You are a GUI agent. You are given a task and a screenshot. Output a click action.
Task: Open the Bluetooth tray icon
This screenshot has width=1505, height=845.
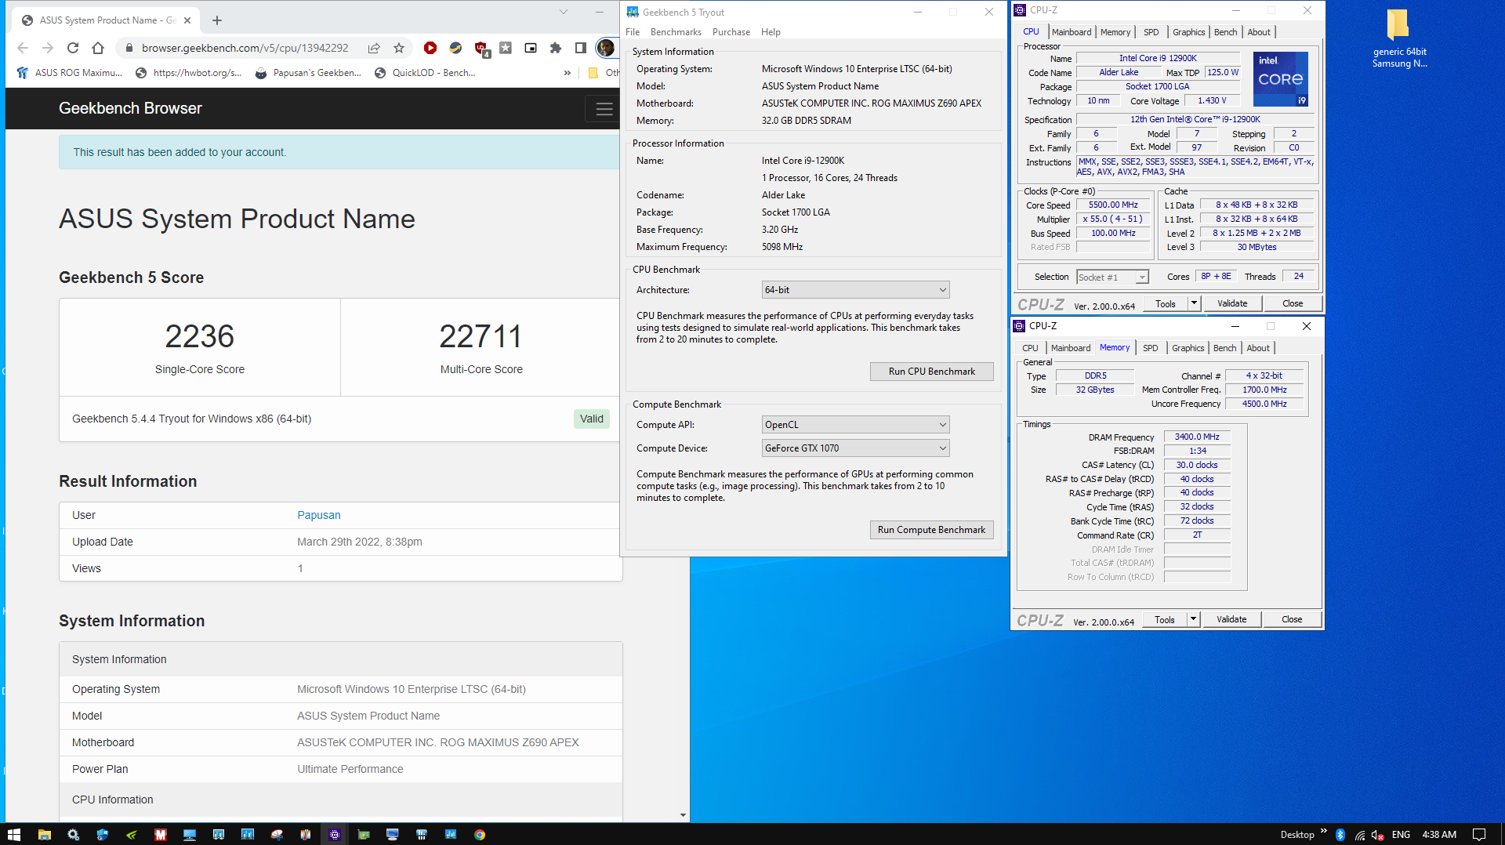click(1340, 835)
